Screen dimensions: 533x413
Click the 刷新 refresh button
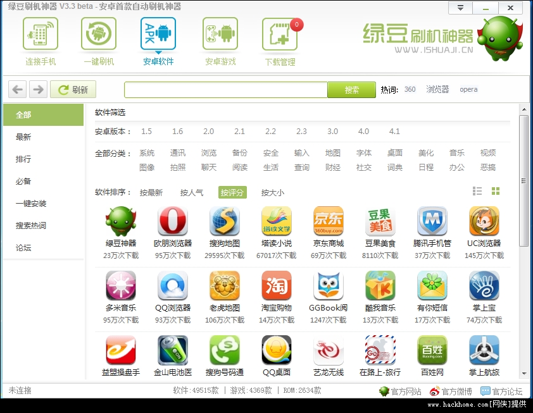coord(73,89)
